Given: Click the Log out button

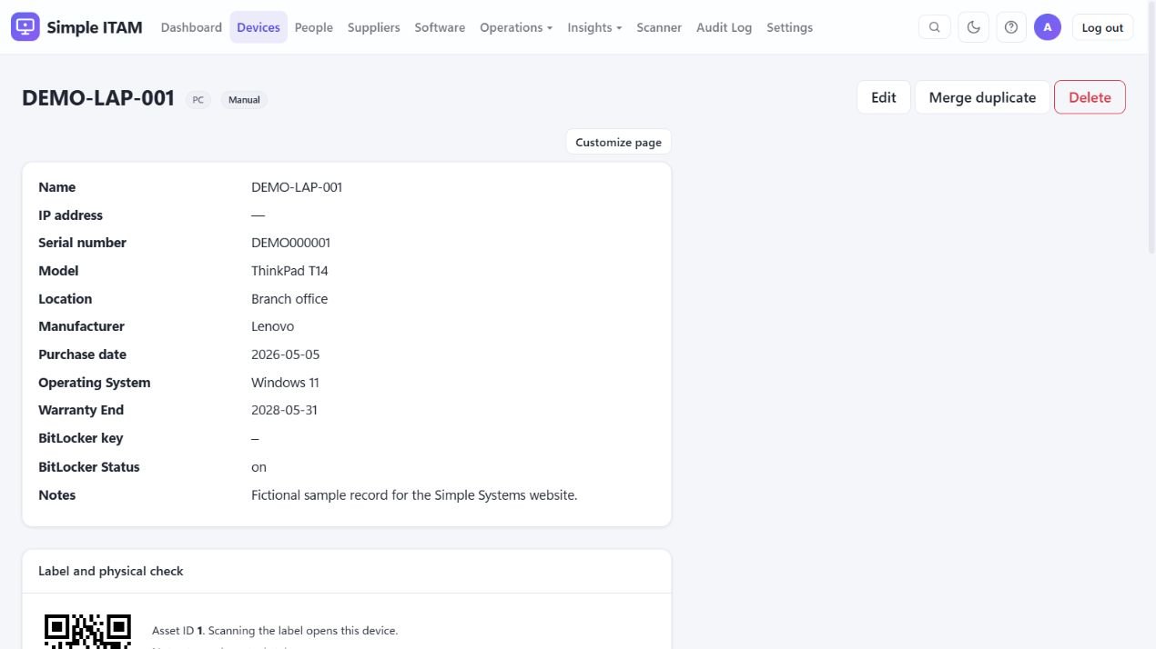Looking at the screenshot, I should coord(1102,27).
